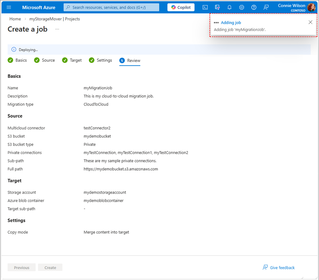Switch to the Source tab
Viewport: 319px width, 280px height.
pos(45,60)
